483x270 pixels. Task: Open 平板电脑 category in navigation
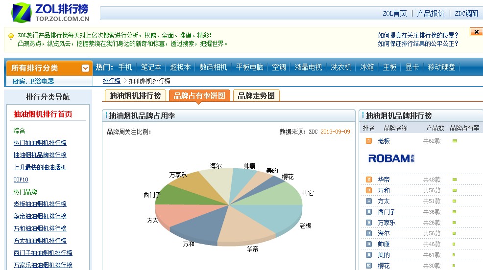pyautogui.click(x=249, y=67)
